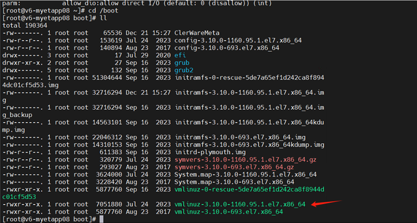Click green vmlinuz-3.10.0-1160.95.1.el7.x86_64 file name

pyautogui.click(x=240, y=204)
